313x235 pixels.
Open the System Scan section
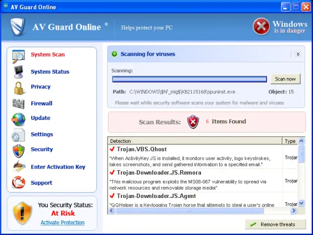[x=48, y=55]
